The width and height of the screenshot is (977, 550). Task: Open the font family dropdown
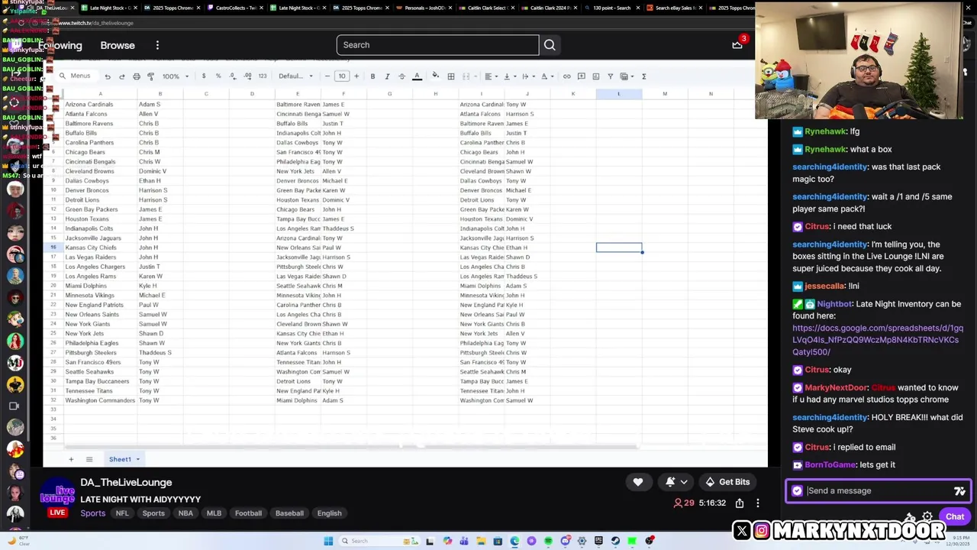click(x=295, y=76)
